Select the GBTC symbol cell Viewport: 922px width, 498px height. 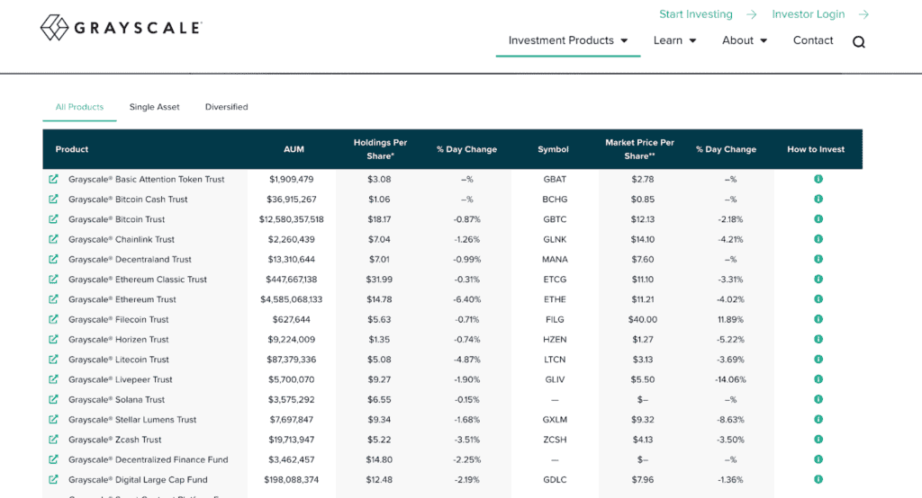coord(555,219)
